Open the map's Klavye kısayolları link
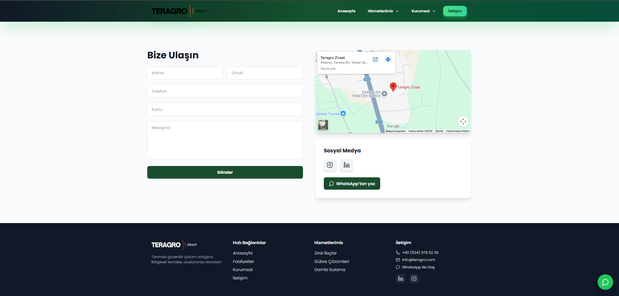The width and height of the screenshot is (619, 296). tap(395, 131)
